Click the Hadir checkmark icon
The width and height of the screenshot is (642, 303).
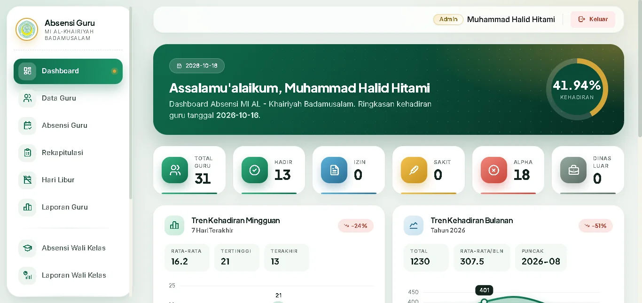[x=255, y=170]
